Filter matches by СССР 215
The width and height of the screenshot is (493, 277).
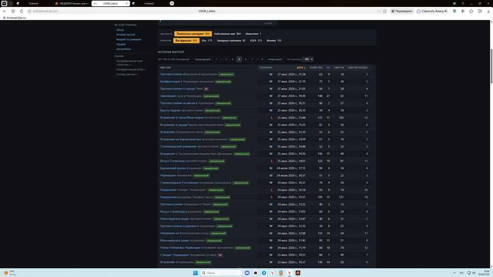256,40
